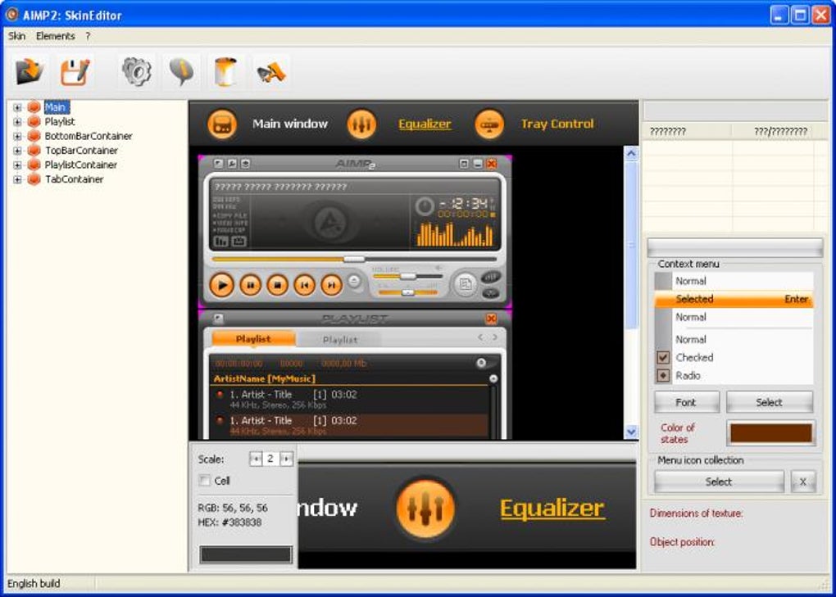
Task: Select TabContainer item in tree
Action: (74, 179)
